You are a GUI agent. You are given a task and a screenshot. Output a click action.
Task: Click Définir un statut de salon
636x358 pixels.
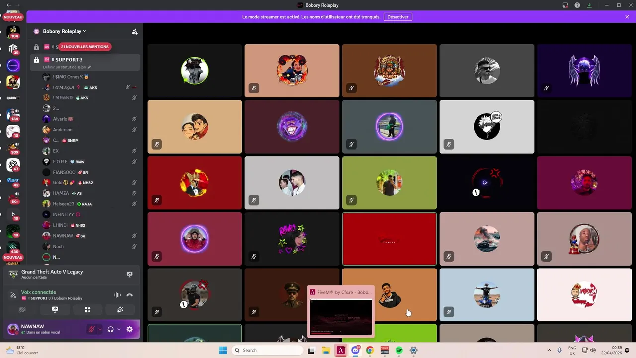pyautogui.click(x=67, y=67)
